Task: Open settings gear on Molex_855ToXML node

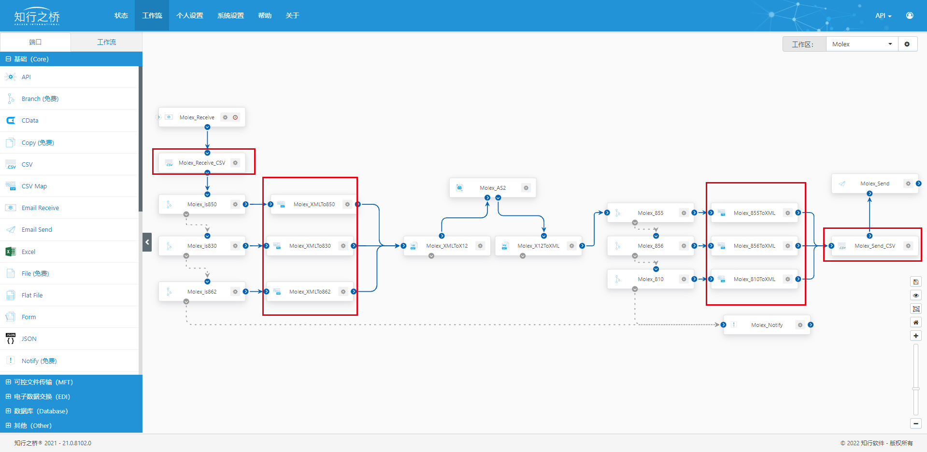Action: [787, 213]
